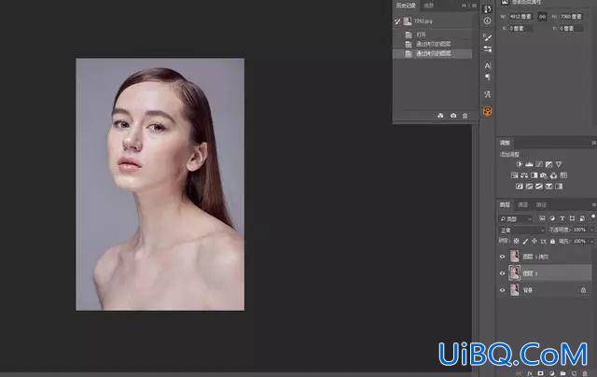Lock transparent pixels icon
Image resolution: width=597 pixels, height=377 pixels.
point(516,242)
